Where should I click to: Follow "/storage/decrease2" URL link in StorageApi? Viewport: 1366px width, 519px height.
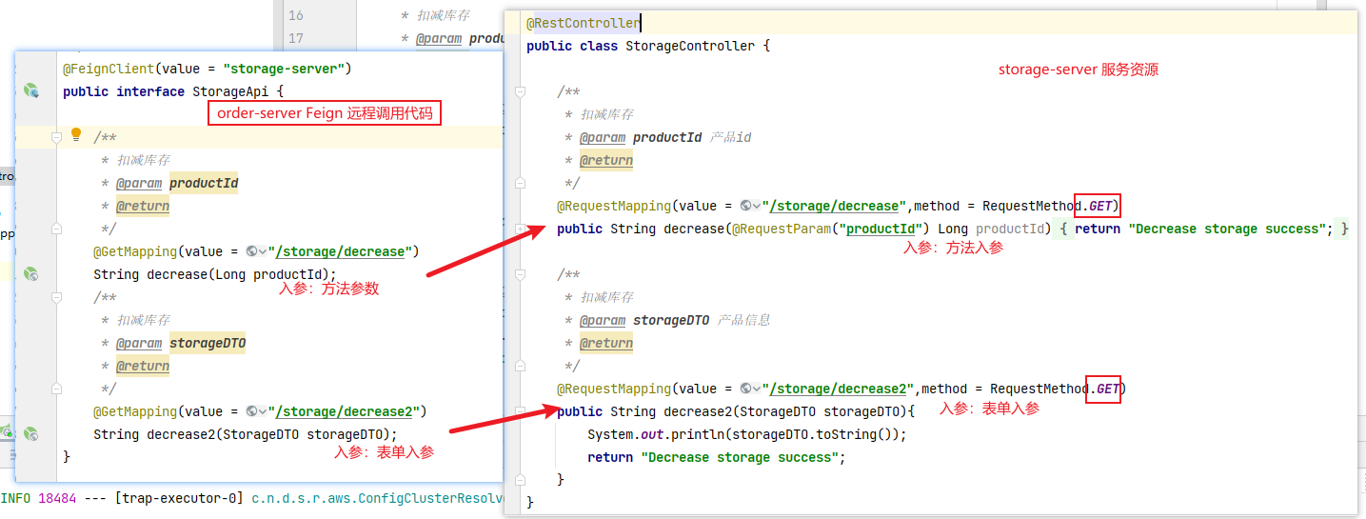click(x=344, y=412)
